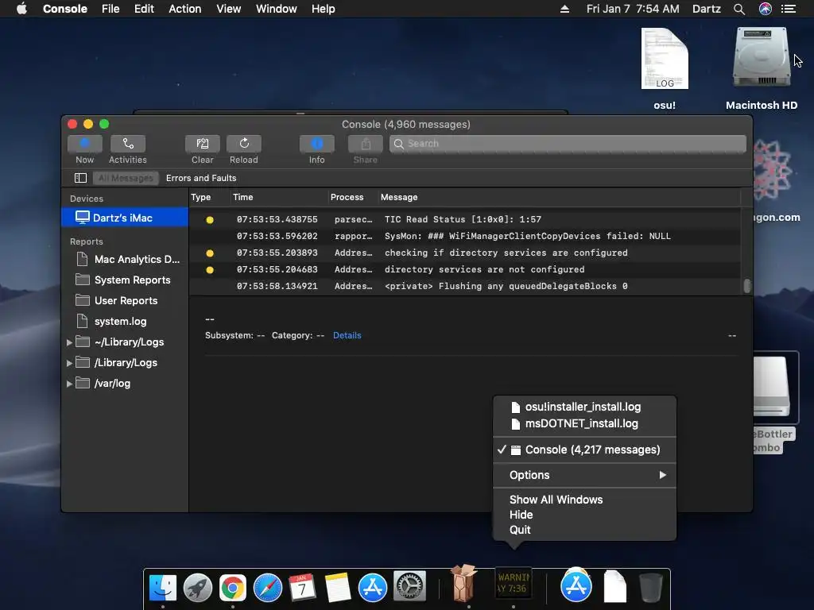Click the Share toolbar icon
Screen dimensions: 814x610
coord(366,144)
